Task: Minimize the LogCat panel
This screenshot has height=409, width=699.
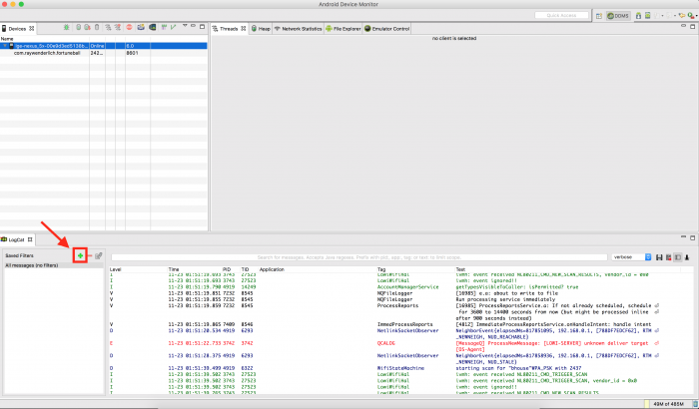Action: (x=683, y=237)
